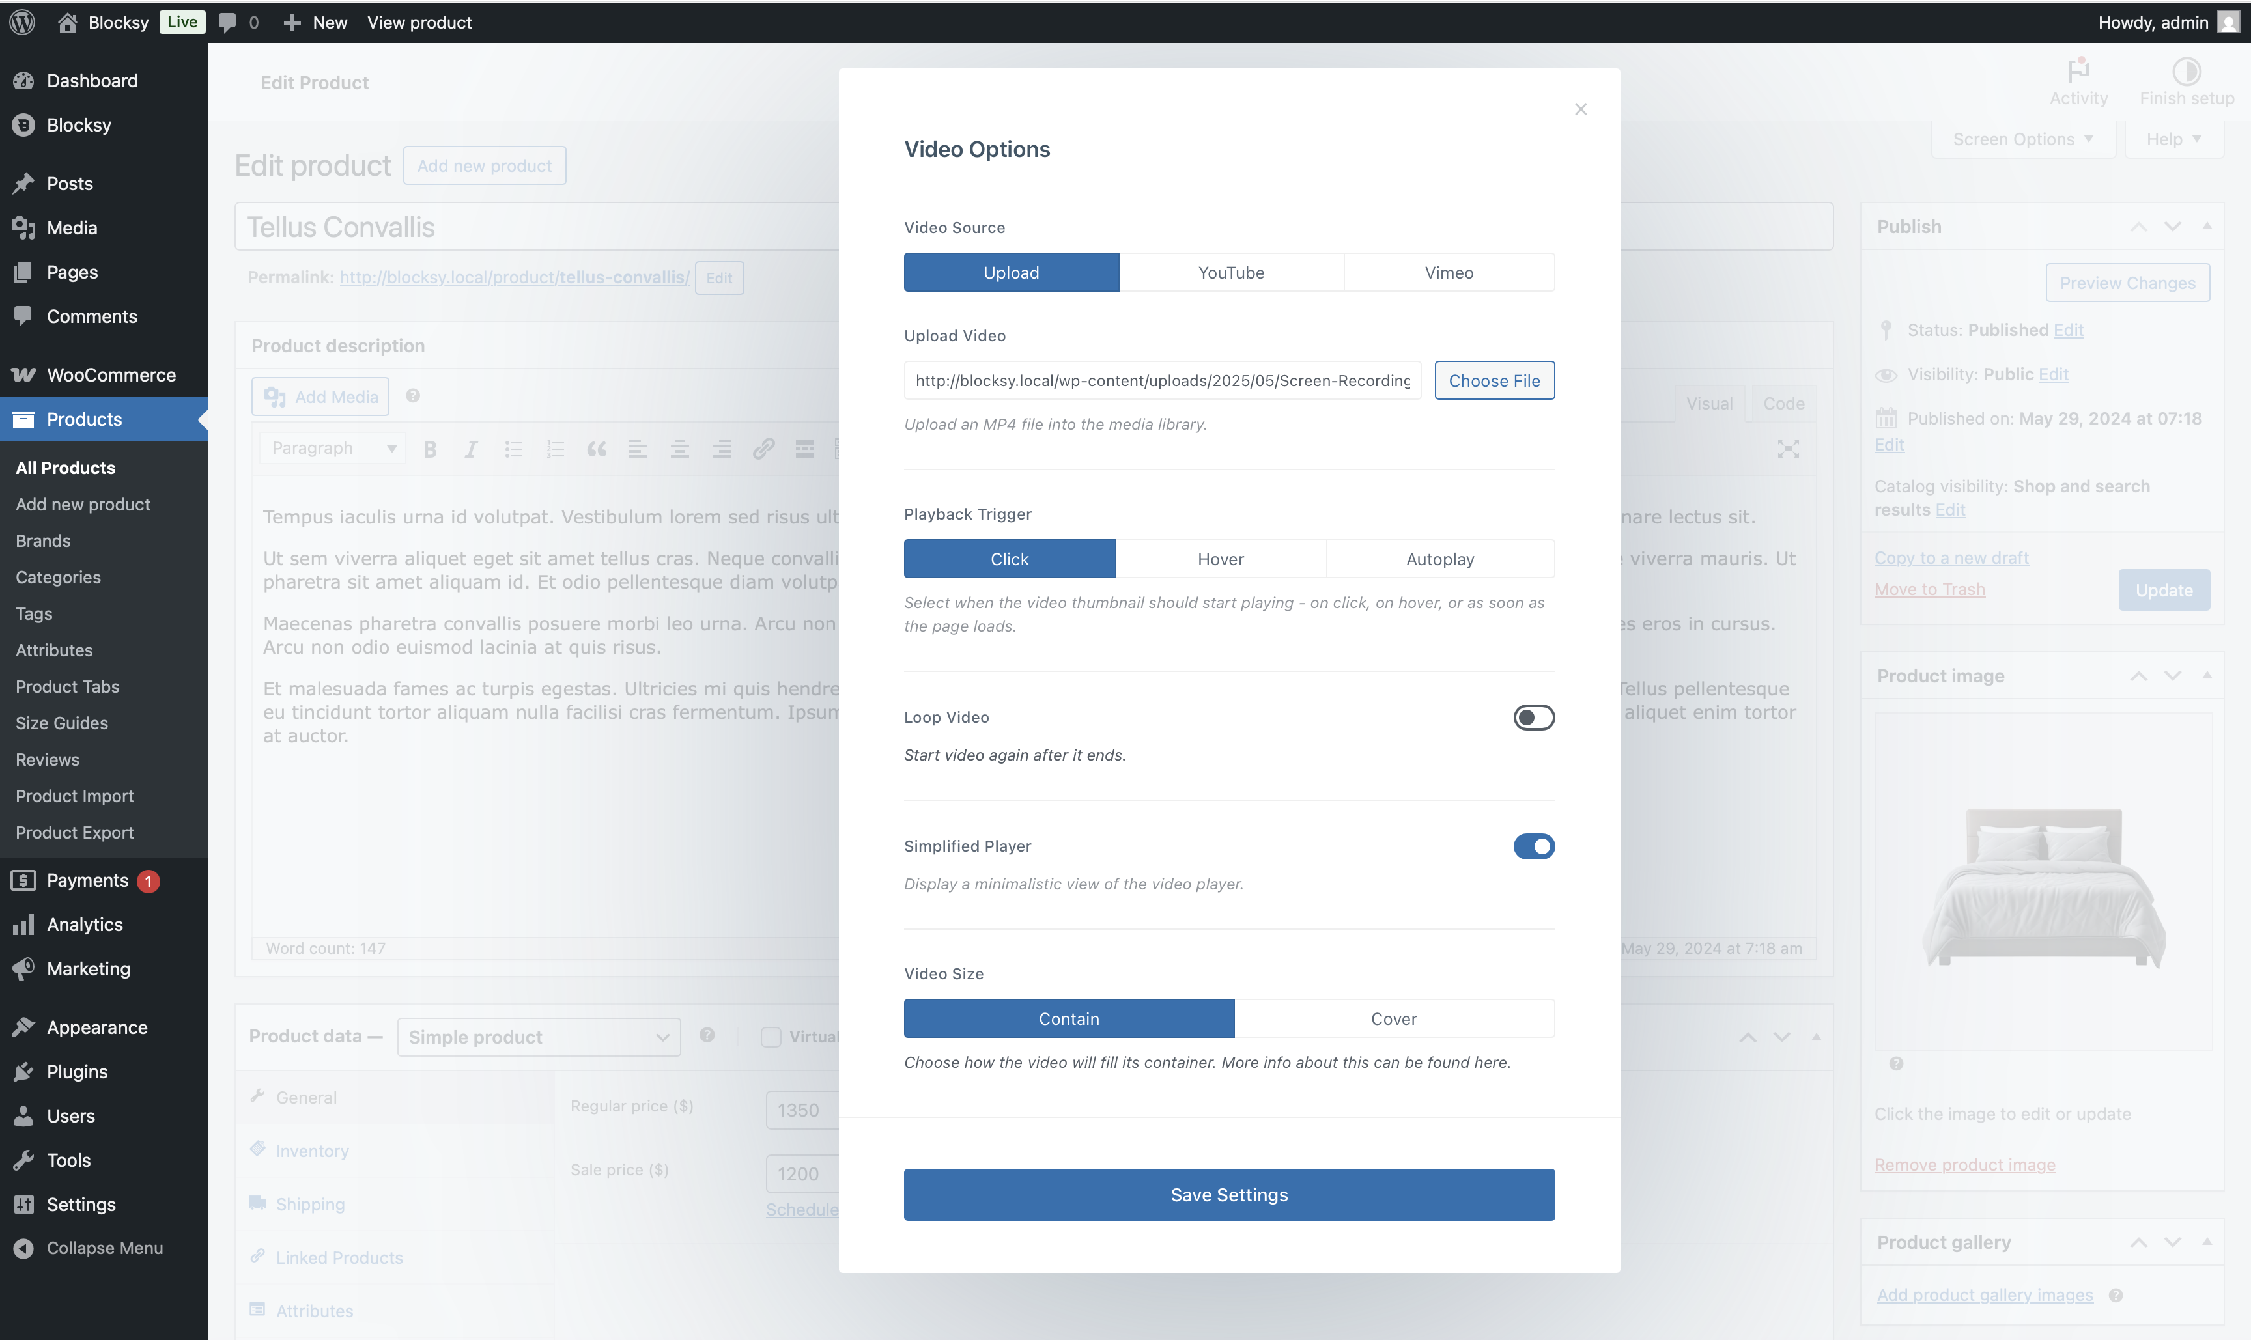Toggle the Product gallery panel
Viewport: 2251px width, 1340px height.
pos(2207,1242)
